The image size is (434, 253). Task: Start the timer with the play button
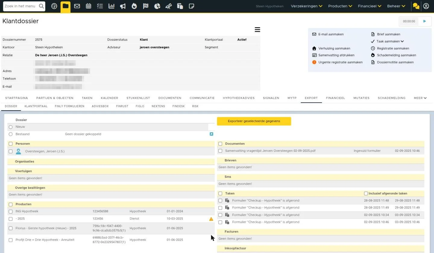[425, 21]
